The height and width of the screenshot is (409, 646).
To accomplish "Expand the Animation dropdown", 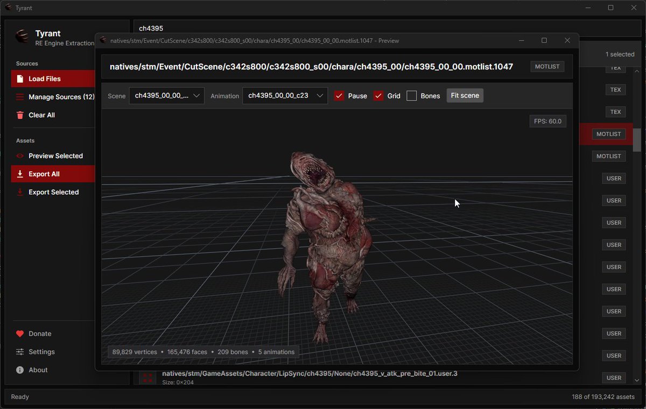I will [285, 96].
